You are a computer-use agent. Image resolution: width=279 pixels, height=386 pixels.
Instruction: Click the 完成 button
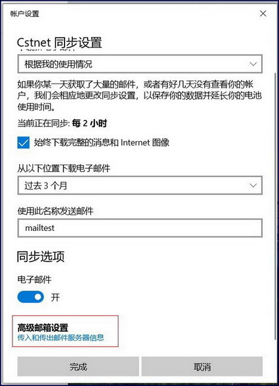(78, 366)
